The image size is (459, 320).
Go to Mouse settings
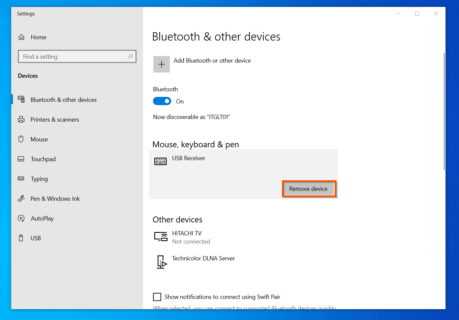pyautogui.click(x=39, y=139)
